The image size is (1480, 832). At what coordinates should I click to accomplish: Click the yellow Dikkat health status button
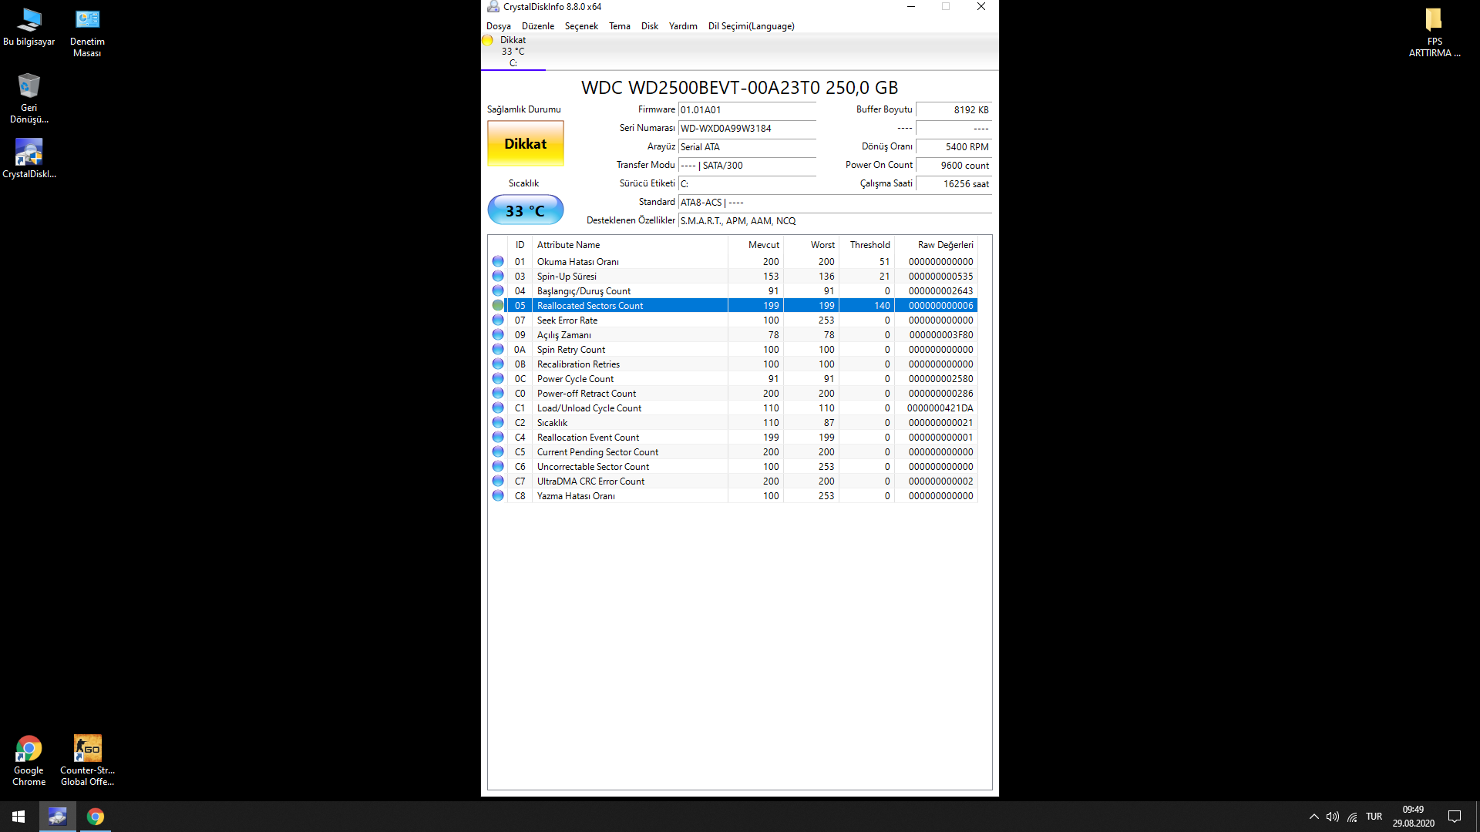pyautogui.click(x=526, y=143)
